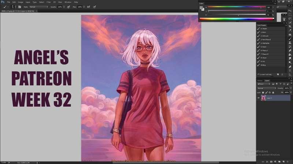Open the layer Opacity dropdown arrow

[x=290, y=88]
